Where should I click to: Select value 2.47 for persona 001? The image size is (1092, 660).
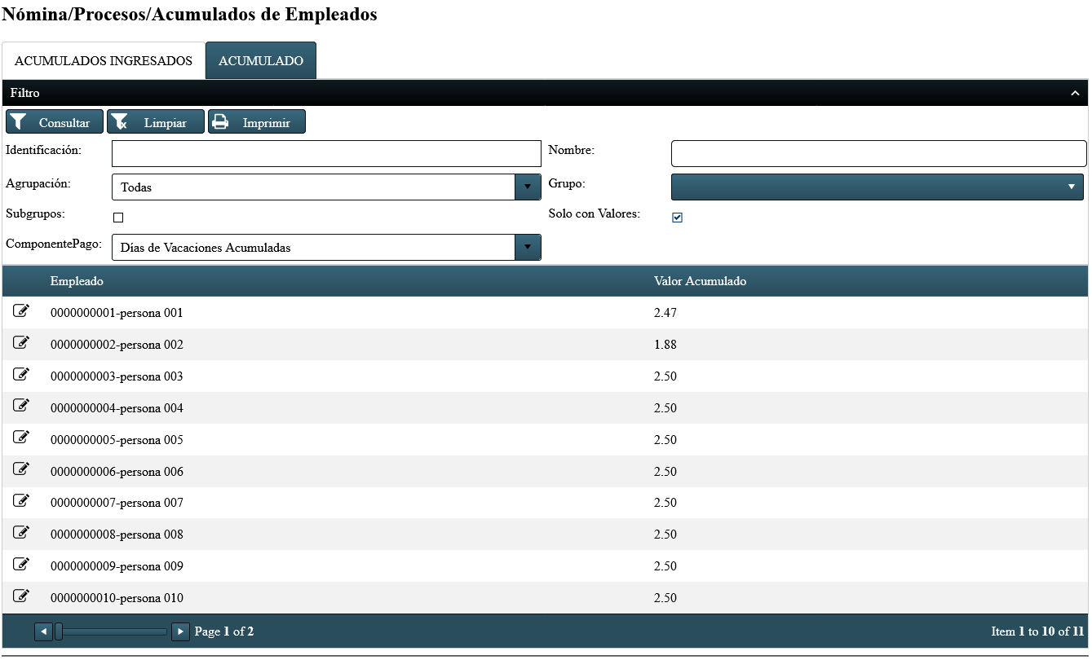click(x=665, y=313)
